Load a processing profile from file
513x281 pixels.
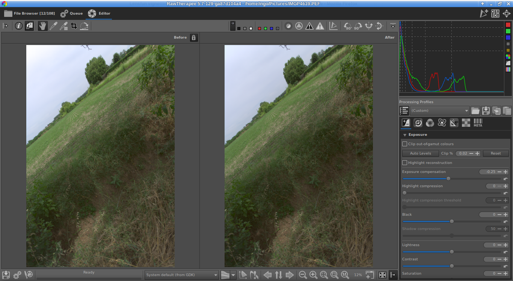coord(475,111)
